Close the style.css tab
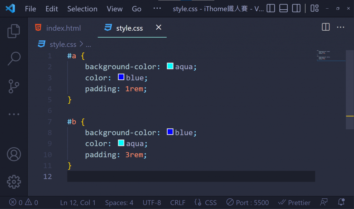This screenshot has height=209, width=354. click(159, 28)
